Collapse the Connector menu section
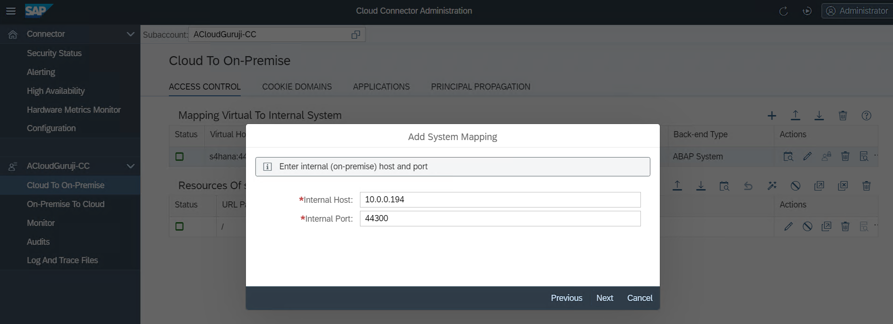 (x=131, y=34)
